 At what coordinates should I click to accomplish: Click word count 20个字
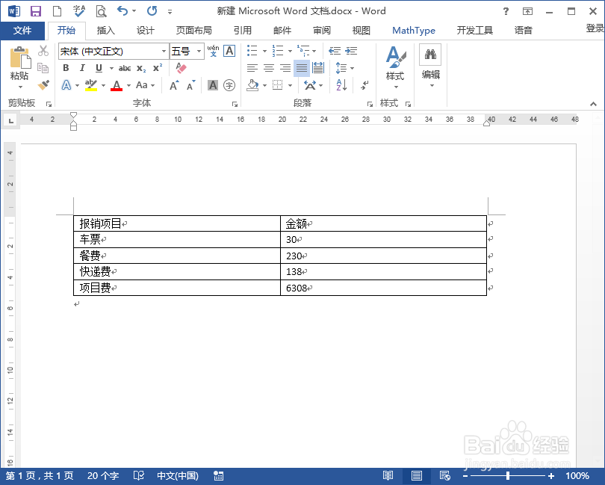click(103, 476)
